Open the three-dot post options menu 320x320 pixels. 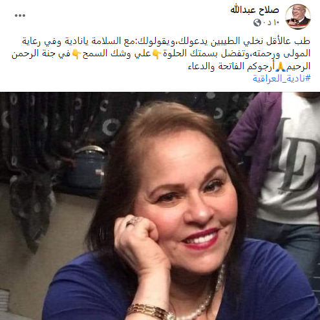point(20,16)
